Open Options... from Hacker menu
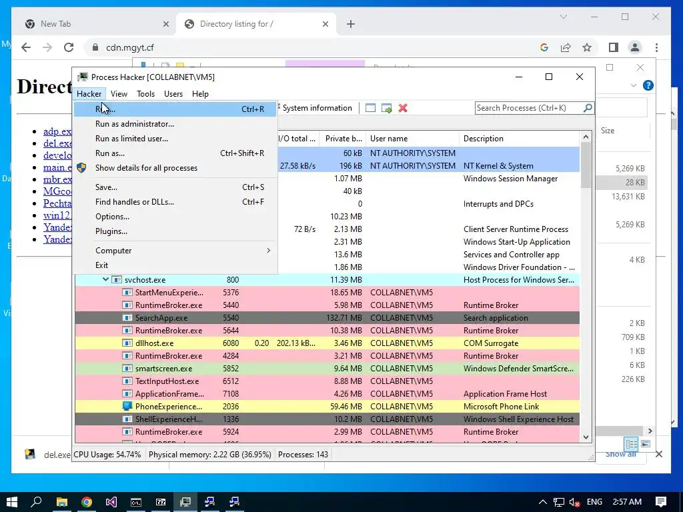683x512 pixels. tap(175, 217)
